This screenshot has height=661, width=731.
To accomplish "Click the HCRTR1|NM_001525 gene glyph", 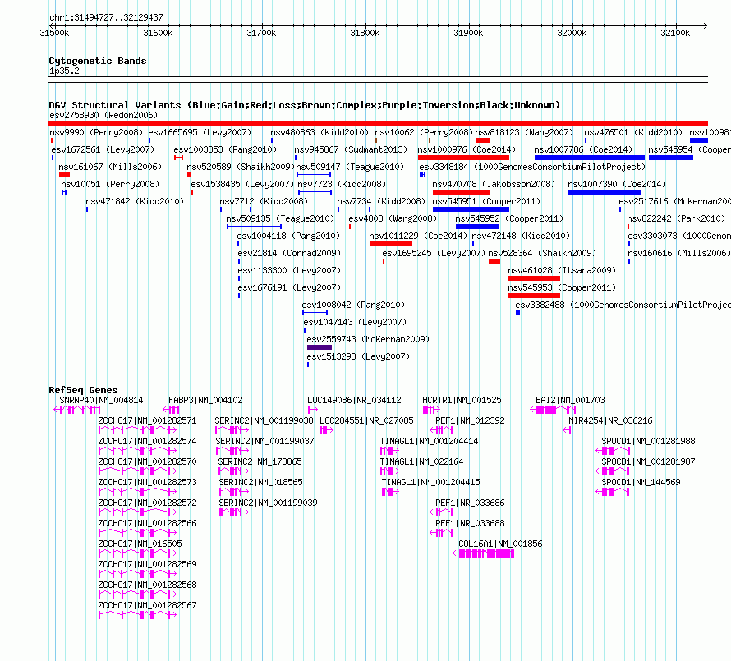I will (x=431, y=410).
